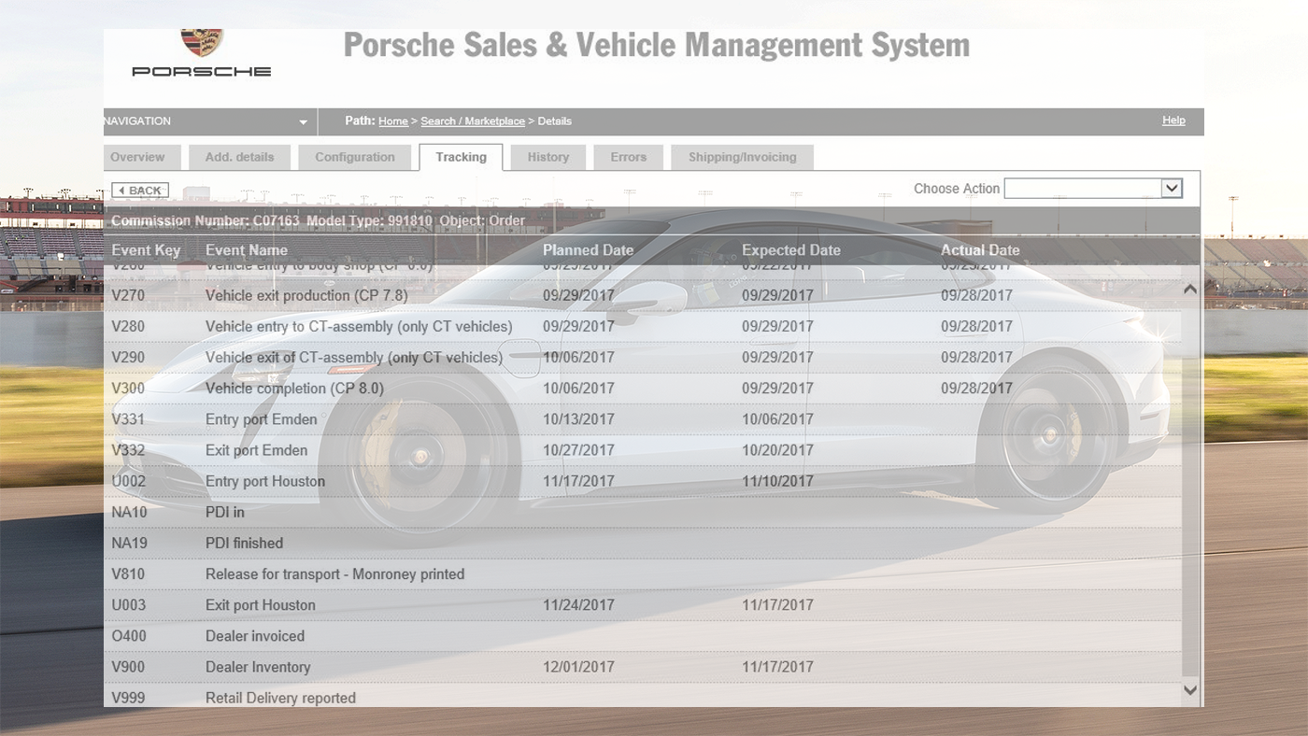The width and height of the screenshot is (1308, 736).
Task: Select event key NA10
Action: (x=129, y=512)
